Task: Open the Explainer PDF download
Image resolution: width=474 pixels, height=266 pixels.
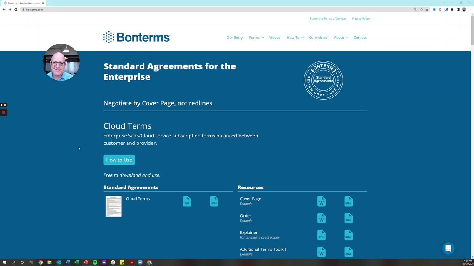Action: 321,235
